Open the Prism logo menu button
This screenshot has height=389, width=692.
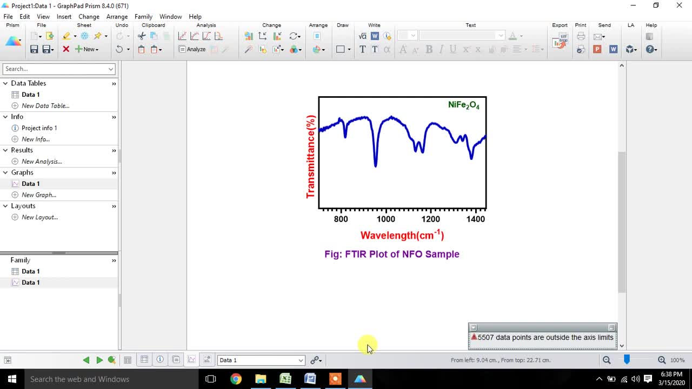click(13, 41)
